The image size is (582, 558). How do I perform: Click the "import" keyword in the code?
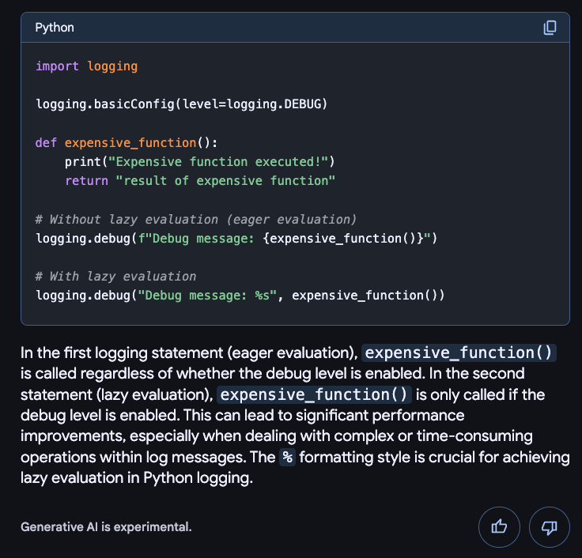click(x=58, y=66)
